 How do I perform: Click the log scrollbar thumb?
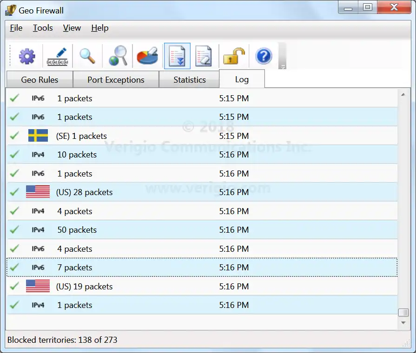(x=403, y=313)
